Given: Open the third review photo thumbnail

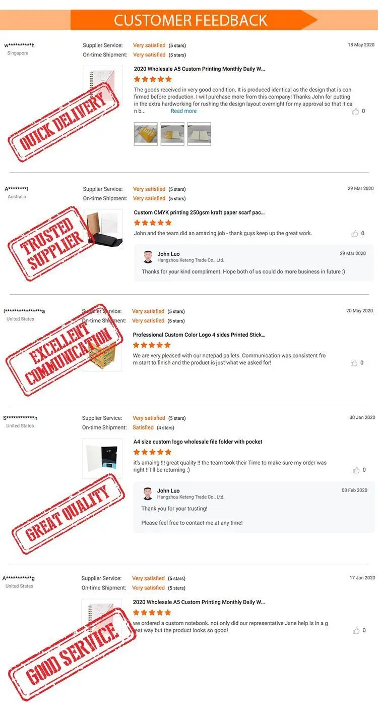Looking at the screenshot, I should pos(199,134).
